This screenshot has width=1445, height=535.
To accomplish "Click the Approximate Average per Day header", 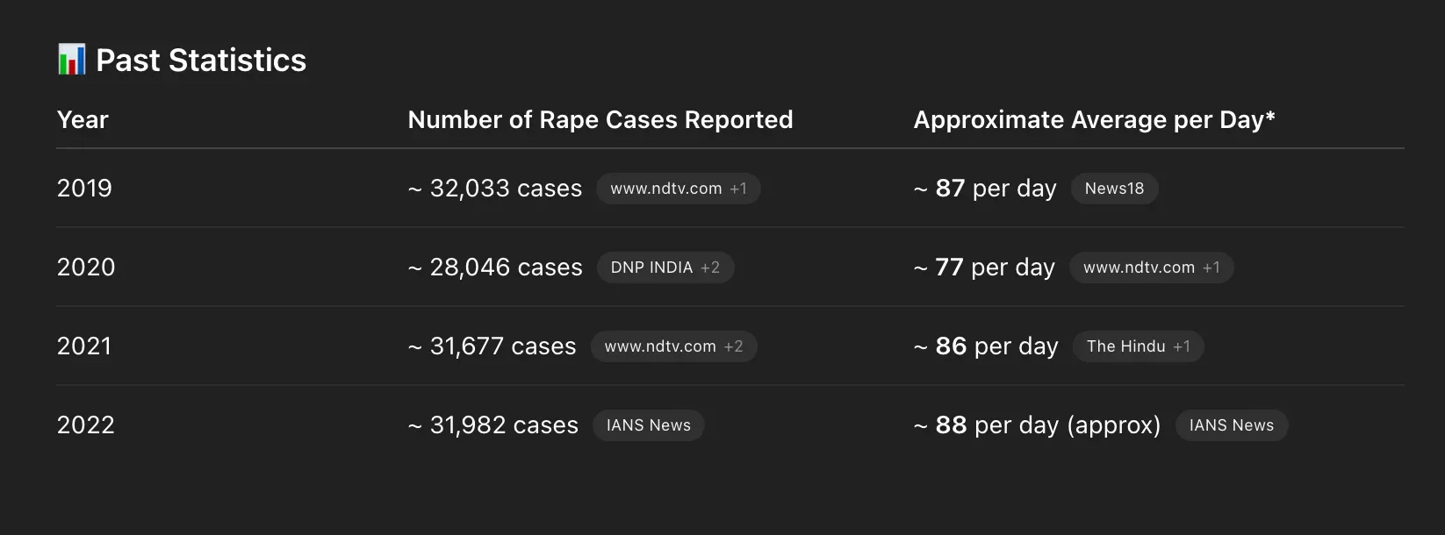I will (x=1094, y=120).
